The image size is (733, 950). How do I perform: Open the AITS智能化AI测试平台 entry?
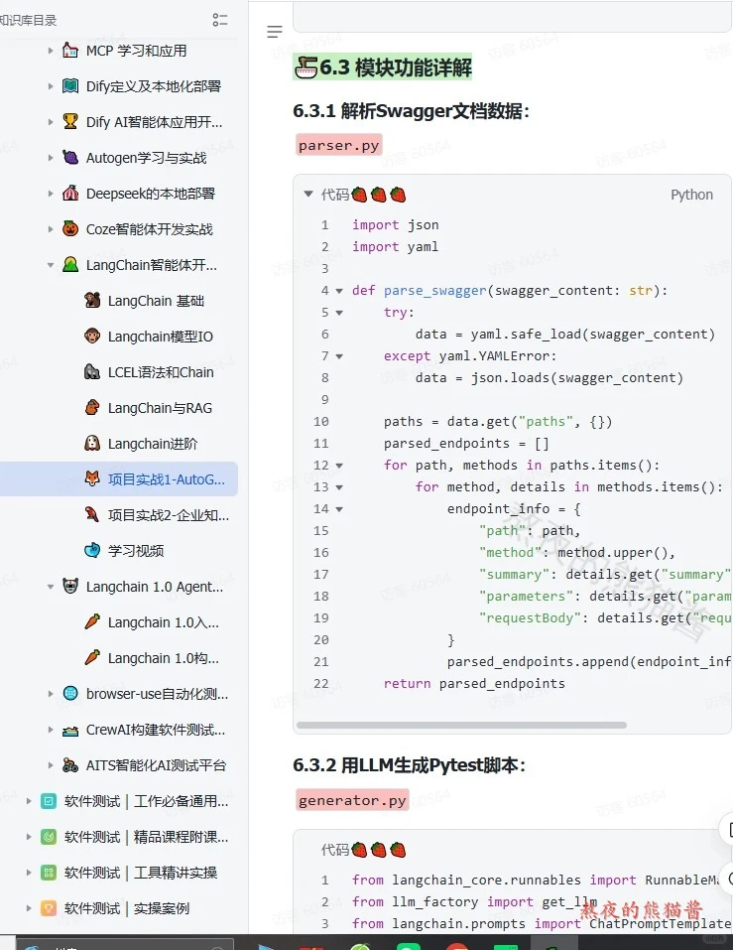click(156, 765)
